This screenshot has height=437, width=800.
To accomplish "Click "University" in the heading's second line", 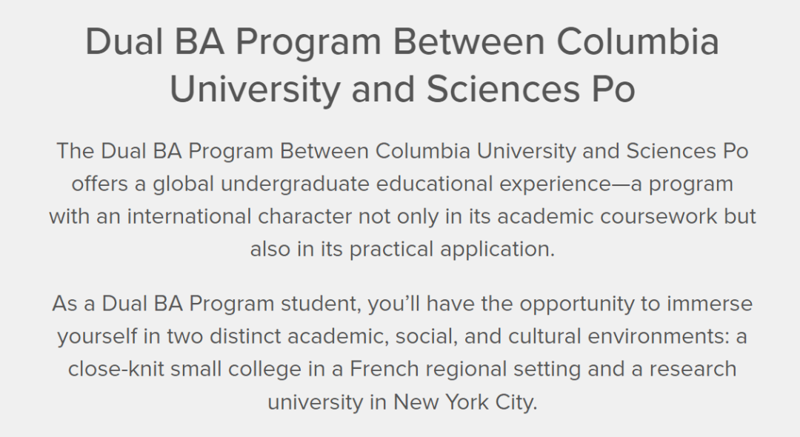I will point(254,88).
